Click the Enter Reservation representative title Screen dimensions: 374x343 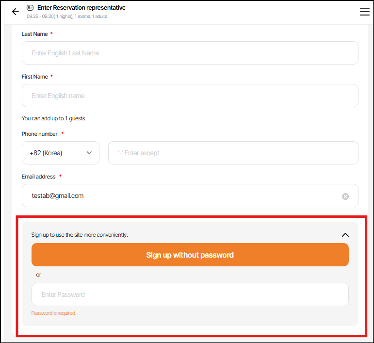(x=81, y=8)
